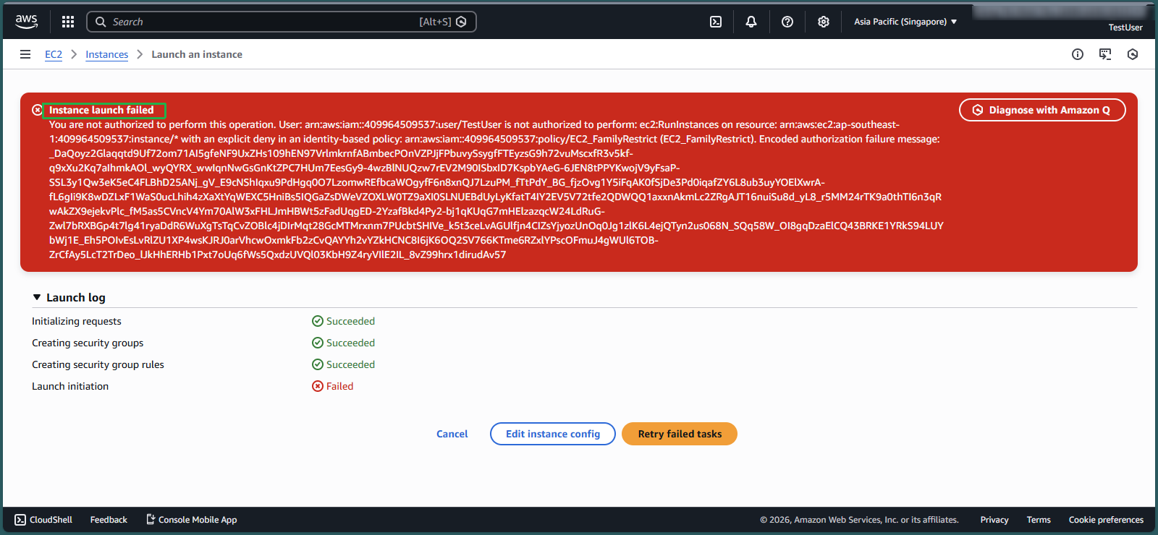Open the services grid menu
The height and width of the screenshot is (535, 1158).
coord(68,22)
